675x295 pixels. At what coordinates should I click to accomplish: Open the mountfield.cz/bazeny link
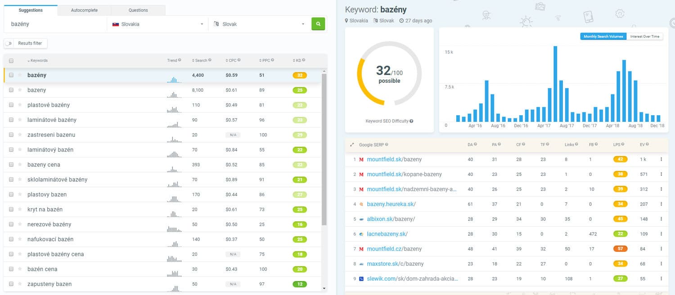point(394,249)
